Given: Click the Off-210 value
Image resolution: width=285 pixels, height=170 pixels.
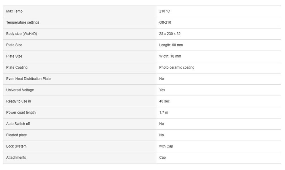Looking at the screenshot, I should (165, 22).
